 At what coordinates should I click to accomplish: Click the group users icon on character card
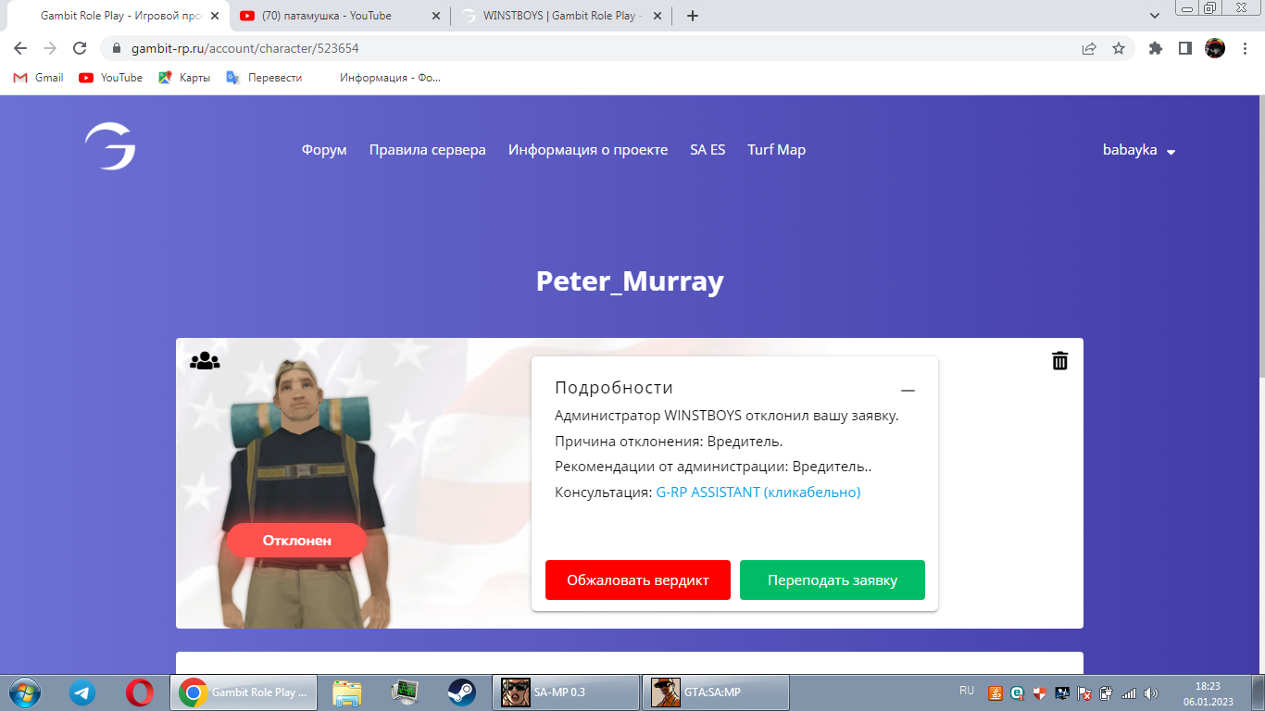[205, 361]
